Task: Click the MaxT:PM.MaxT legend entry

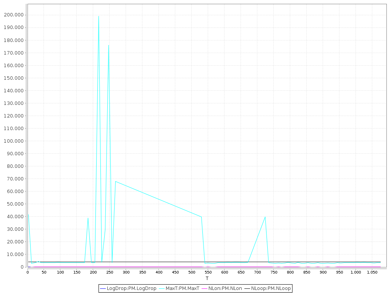Action: pos(179,288)
